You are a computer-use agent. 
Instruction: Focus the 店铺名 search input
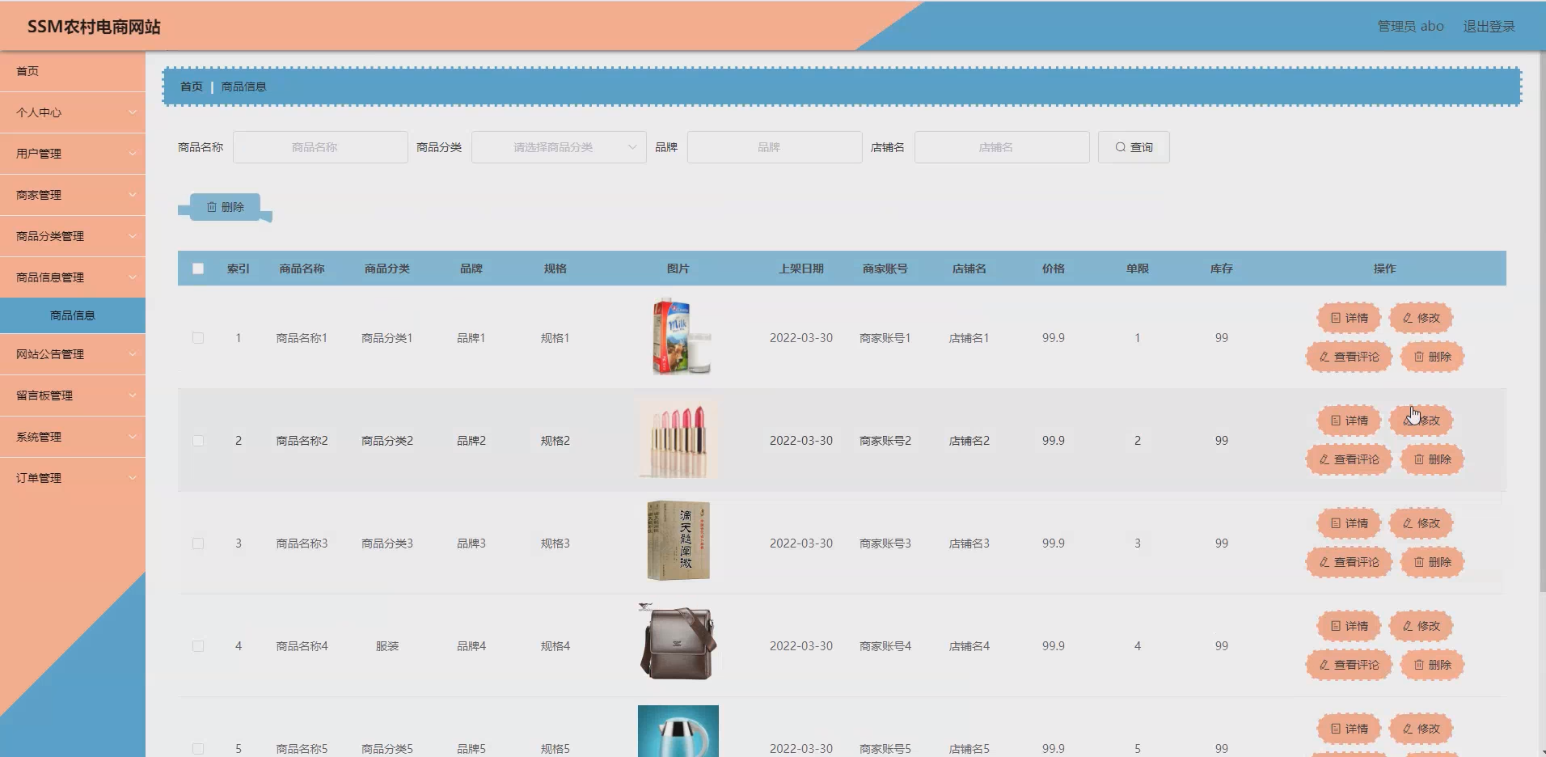coord(1002,147)
